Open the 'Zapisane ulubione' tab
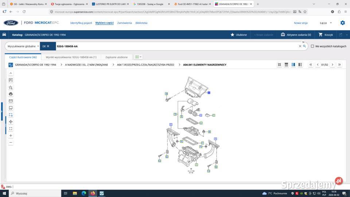Screen dimensions: 350x197 (116, 57)
